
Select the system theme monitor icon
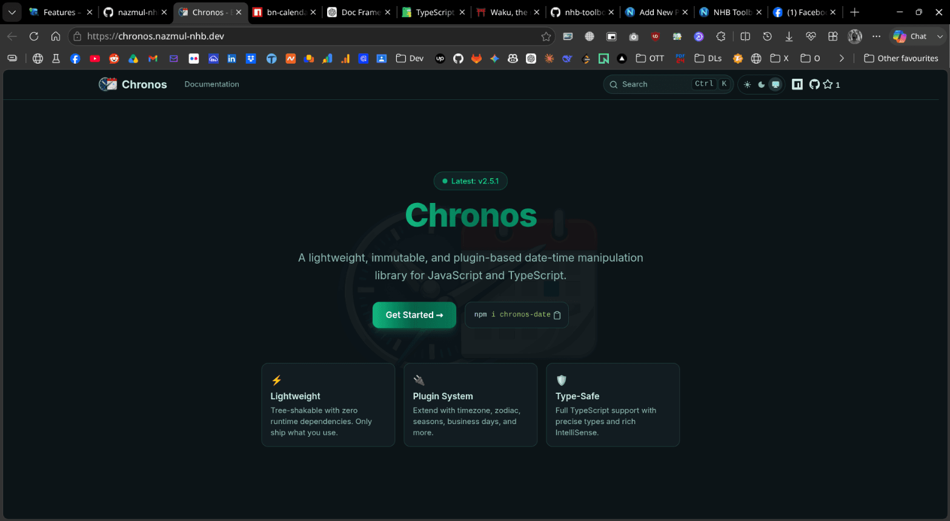pos(775,85)
